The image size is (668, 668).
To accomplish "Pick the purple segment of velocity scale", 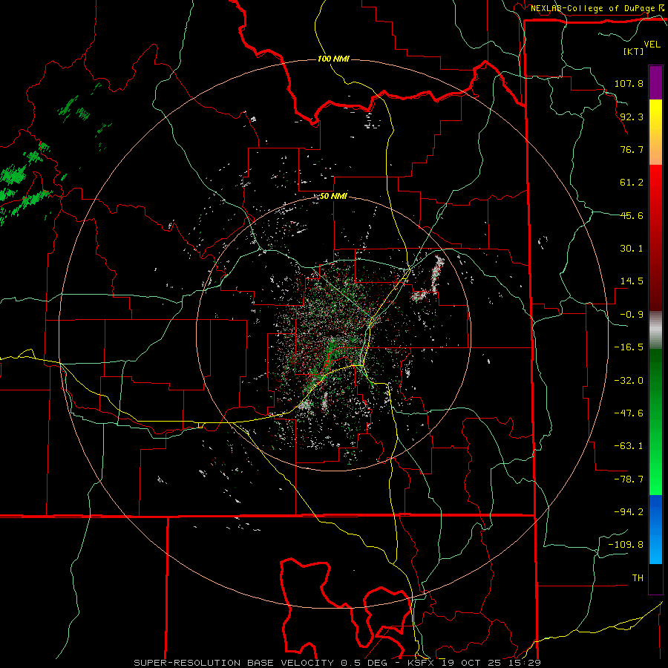I will pos(655,82).
